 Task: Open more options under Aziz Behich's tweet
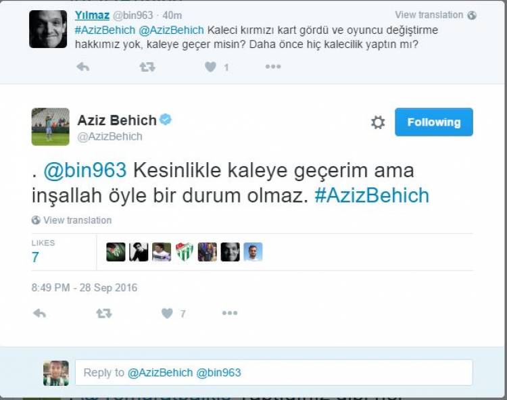pos(230,313)
